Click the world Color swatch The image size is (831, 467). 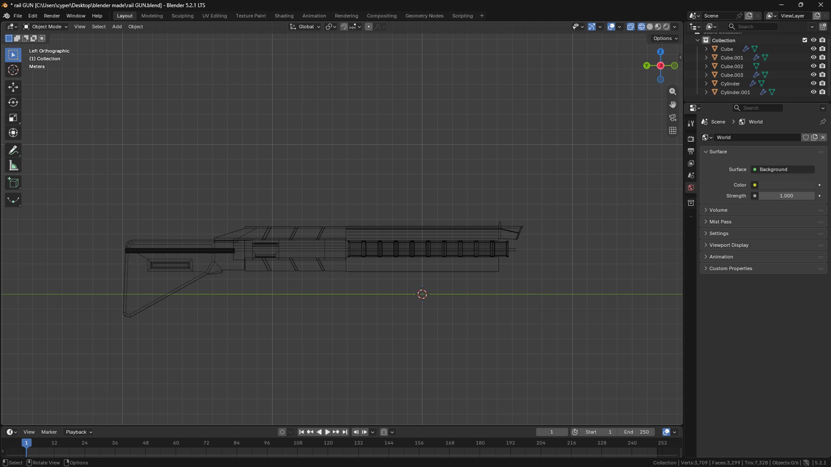pos(787,185)
